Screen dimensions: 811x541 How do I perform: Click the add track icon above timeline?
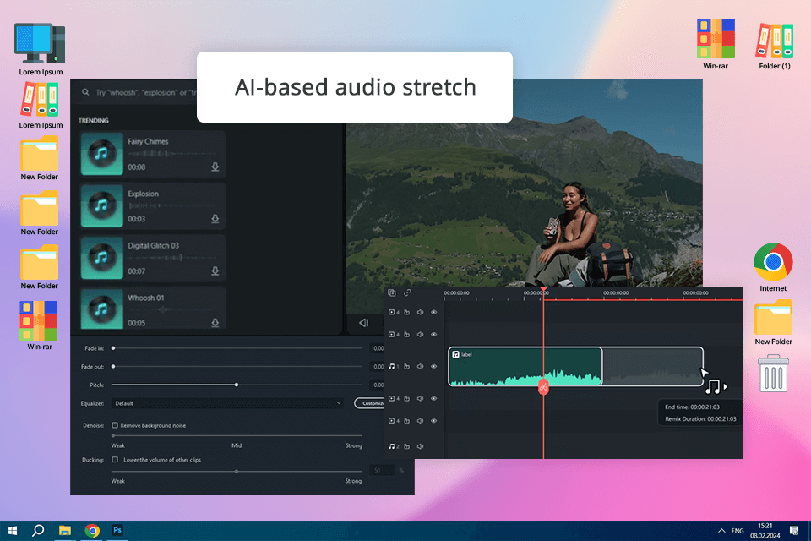coord(392,293)
